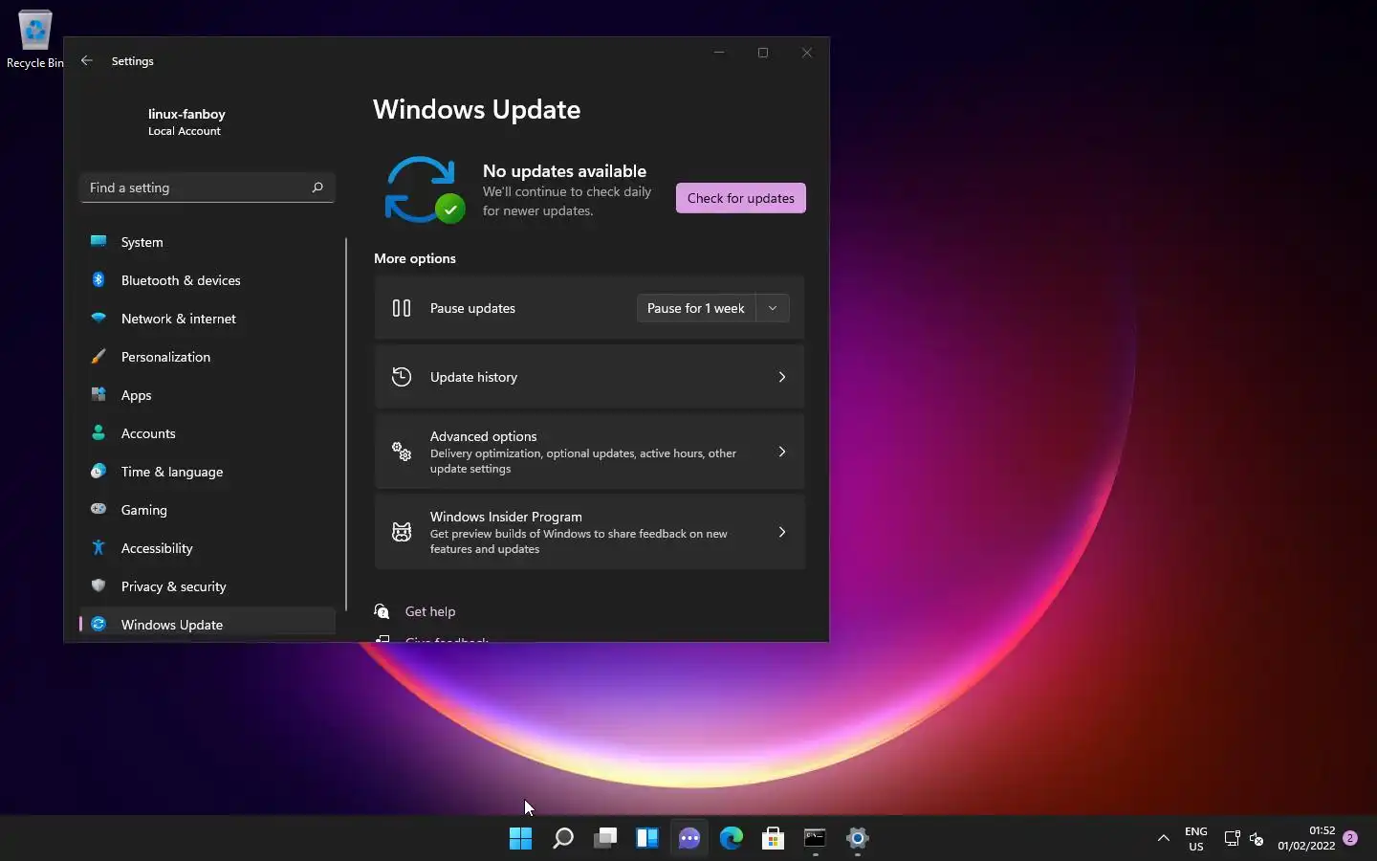Click the Accounts person icon

(98, 432)
